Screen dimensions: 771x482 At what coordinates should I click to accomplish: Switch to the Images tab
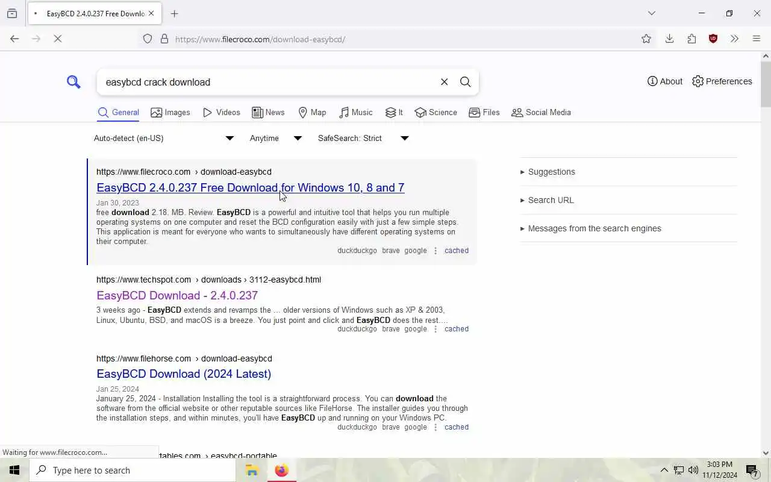pyautogui.click(x=170, y=113)
